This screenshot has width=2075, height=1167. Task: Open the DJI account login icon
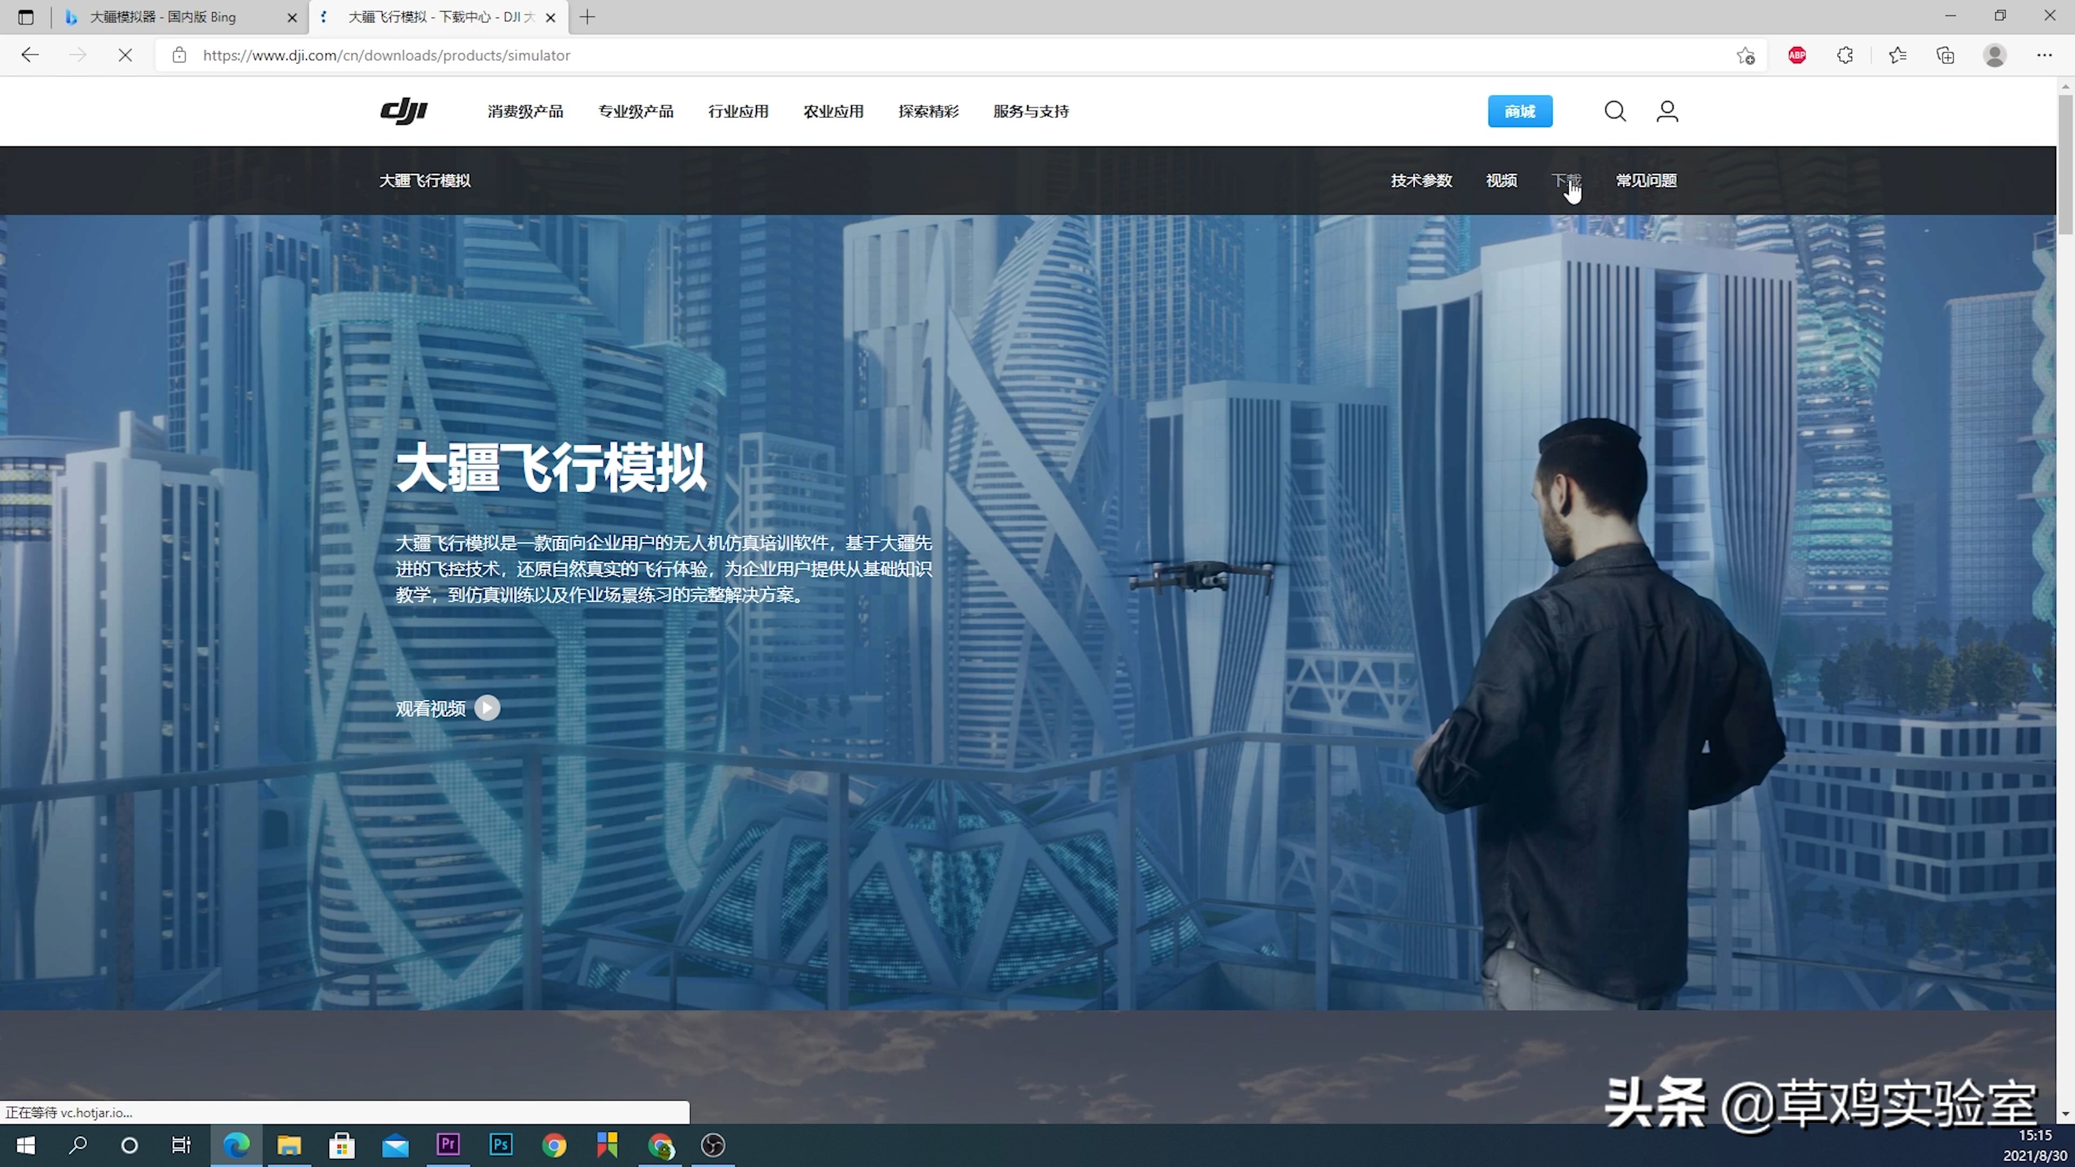1666,111
